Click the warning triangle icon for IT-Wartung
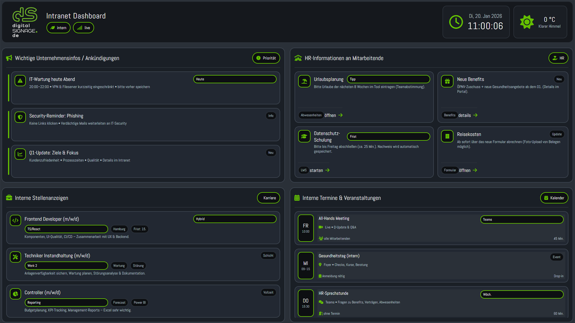Viewport: 575px width, 323px height. pos(20,81)
